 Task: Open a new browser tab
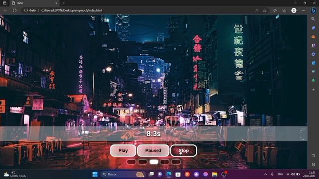pos(63,3)
